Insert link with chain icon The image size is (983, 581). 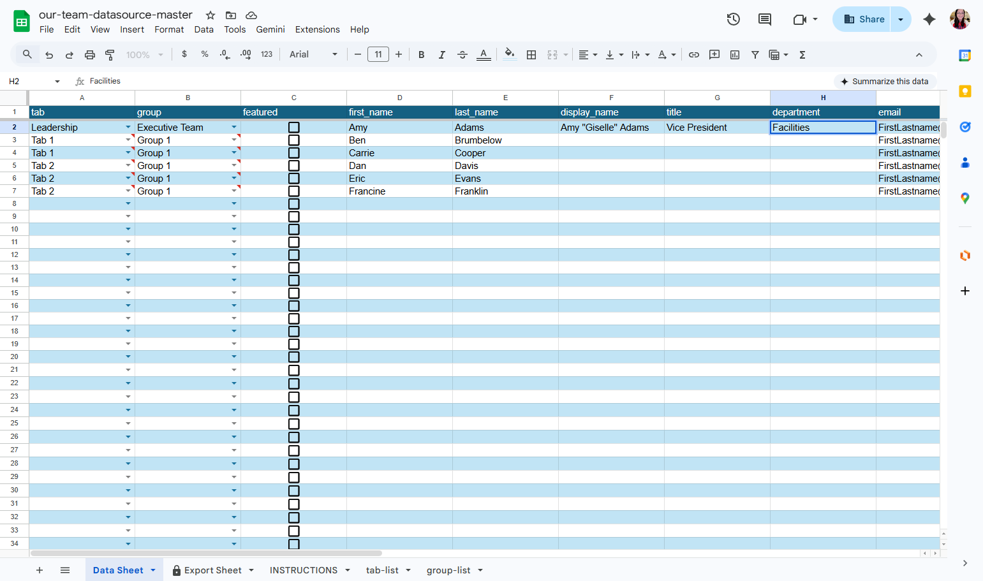pos(694,55)
